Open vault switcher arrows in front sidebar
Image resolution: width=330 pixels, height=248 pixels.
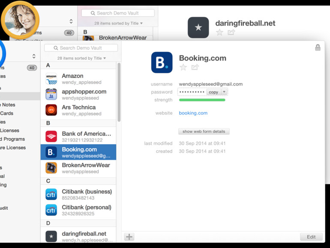[x=34, y=56]
